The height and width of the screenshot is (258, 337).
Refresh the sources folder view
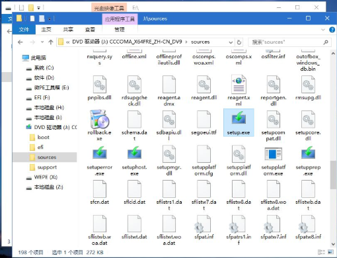point(239,42)
